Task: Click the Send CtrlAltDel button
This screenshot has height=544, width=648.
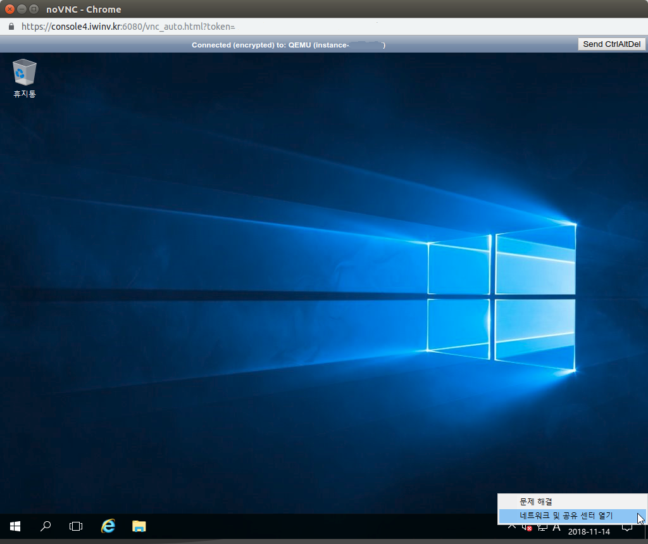Action: click(612, 44)
